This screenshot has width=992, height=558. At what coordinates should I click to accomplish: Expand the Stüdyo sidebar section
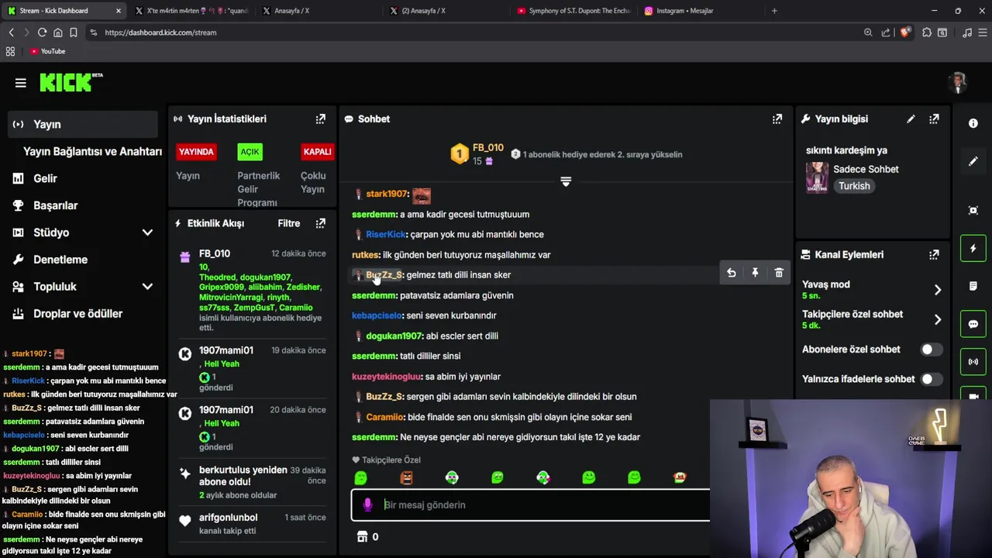click(x=147, y=232)
